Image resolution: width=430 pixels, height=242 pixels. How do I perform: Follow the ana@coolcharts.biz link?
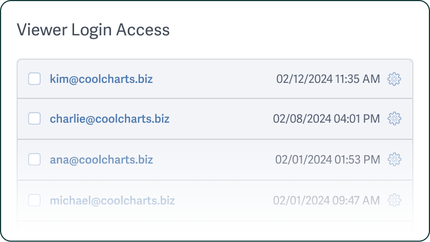coord(101,160)
